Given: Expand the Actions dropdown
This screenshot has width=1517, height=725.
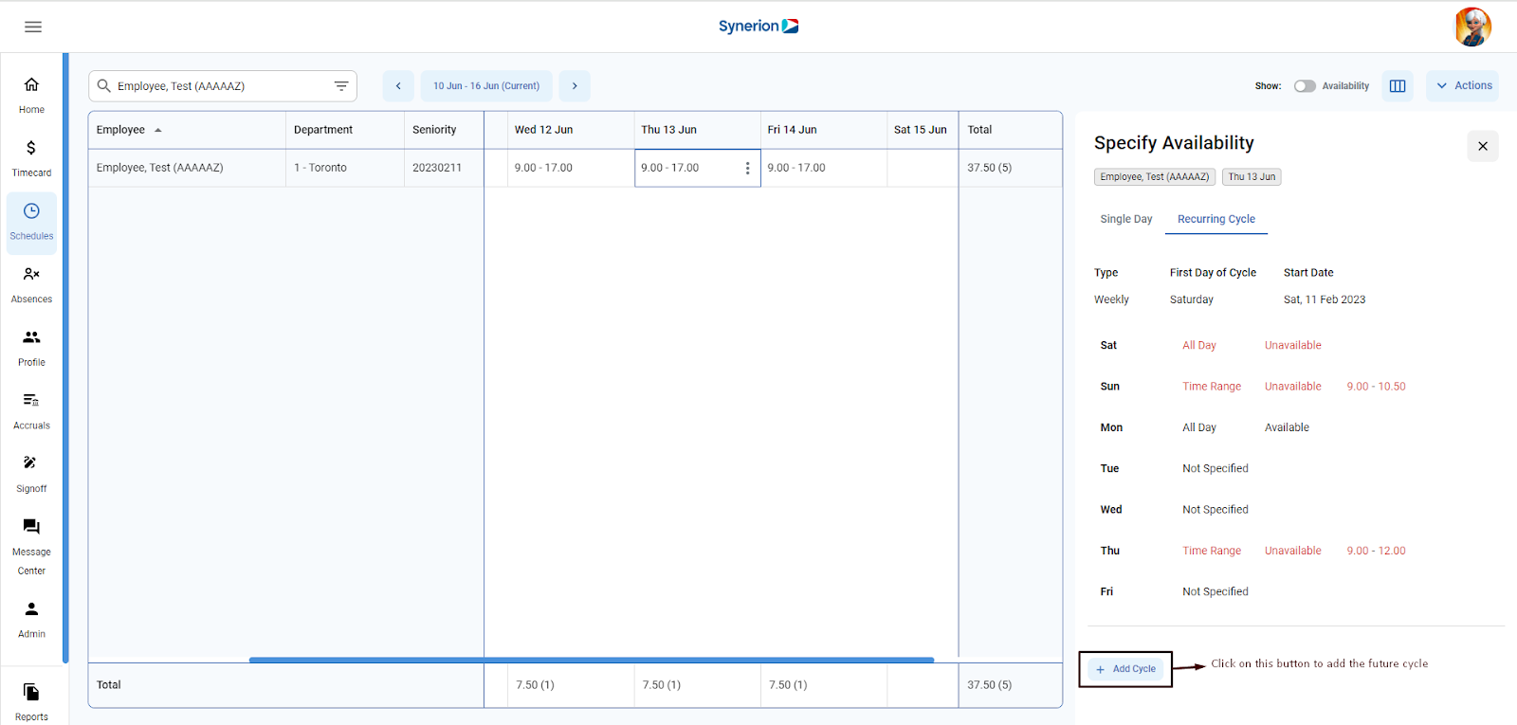Looking at the screenshot, I should click(1463, 85).
